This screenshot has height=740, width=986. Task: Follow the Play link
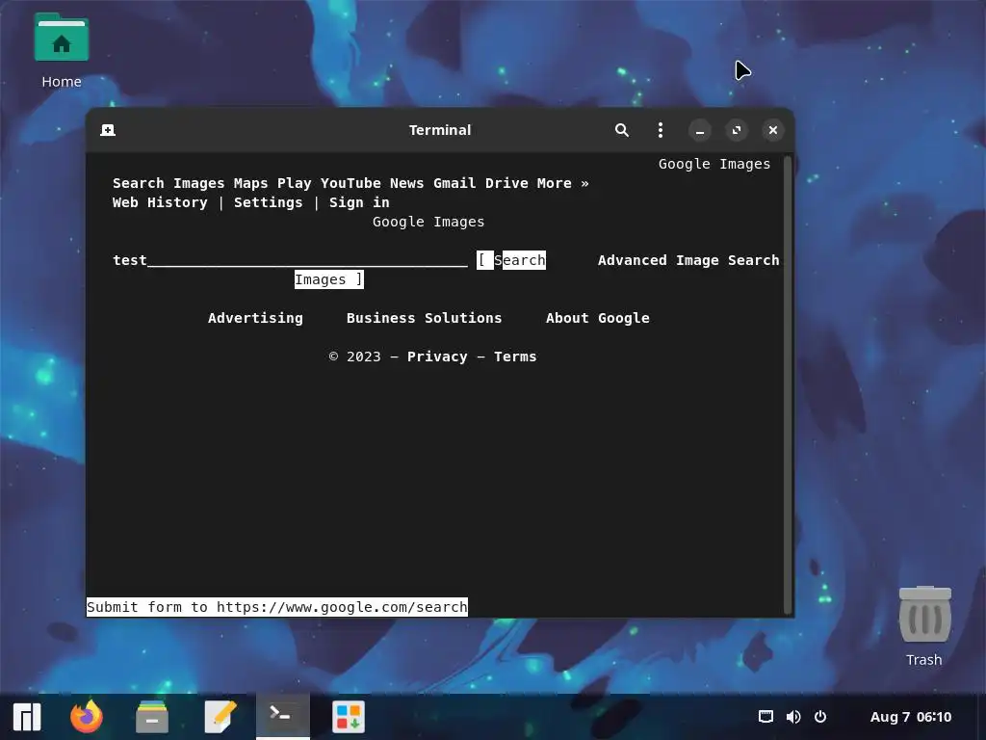(295, 183)
